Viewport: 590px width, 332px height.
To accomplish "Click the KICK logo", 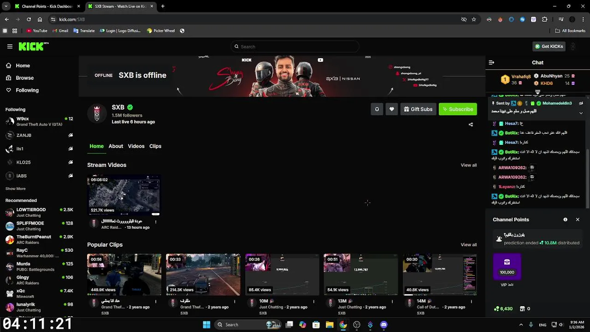I will click(33, 46).
